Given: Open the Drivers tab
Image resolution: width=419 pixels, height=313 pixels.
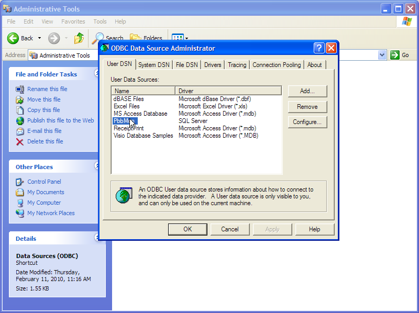Looking at the screenshot, I should 213,65.
